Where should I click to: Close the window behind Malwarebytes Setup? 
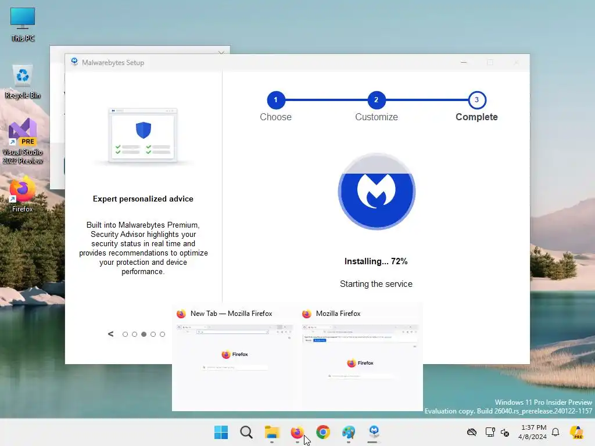click(x=221, y=53)
